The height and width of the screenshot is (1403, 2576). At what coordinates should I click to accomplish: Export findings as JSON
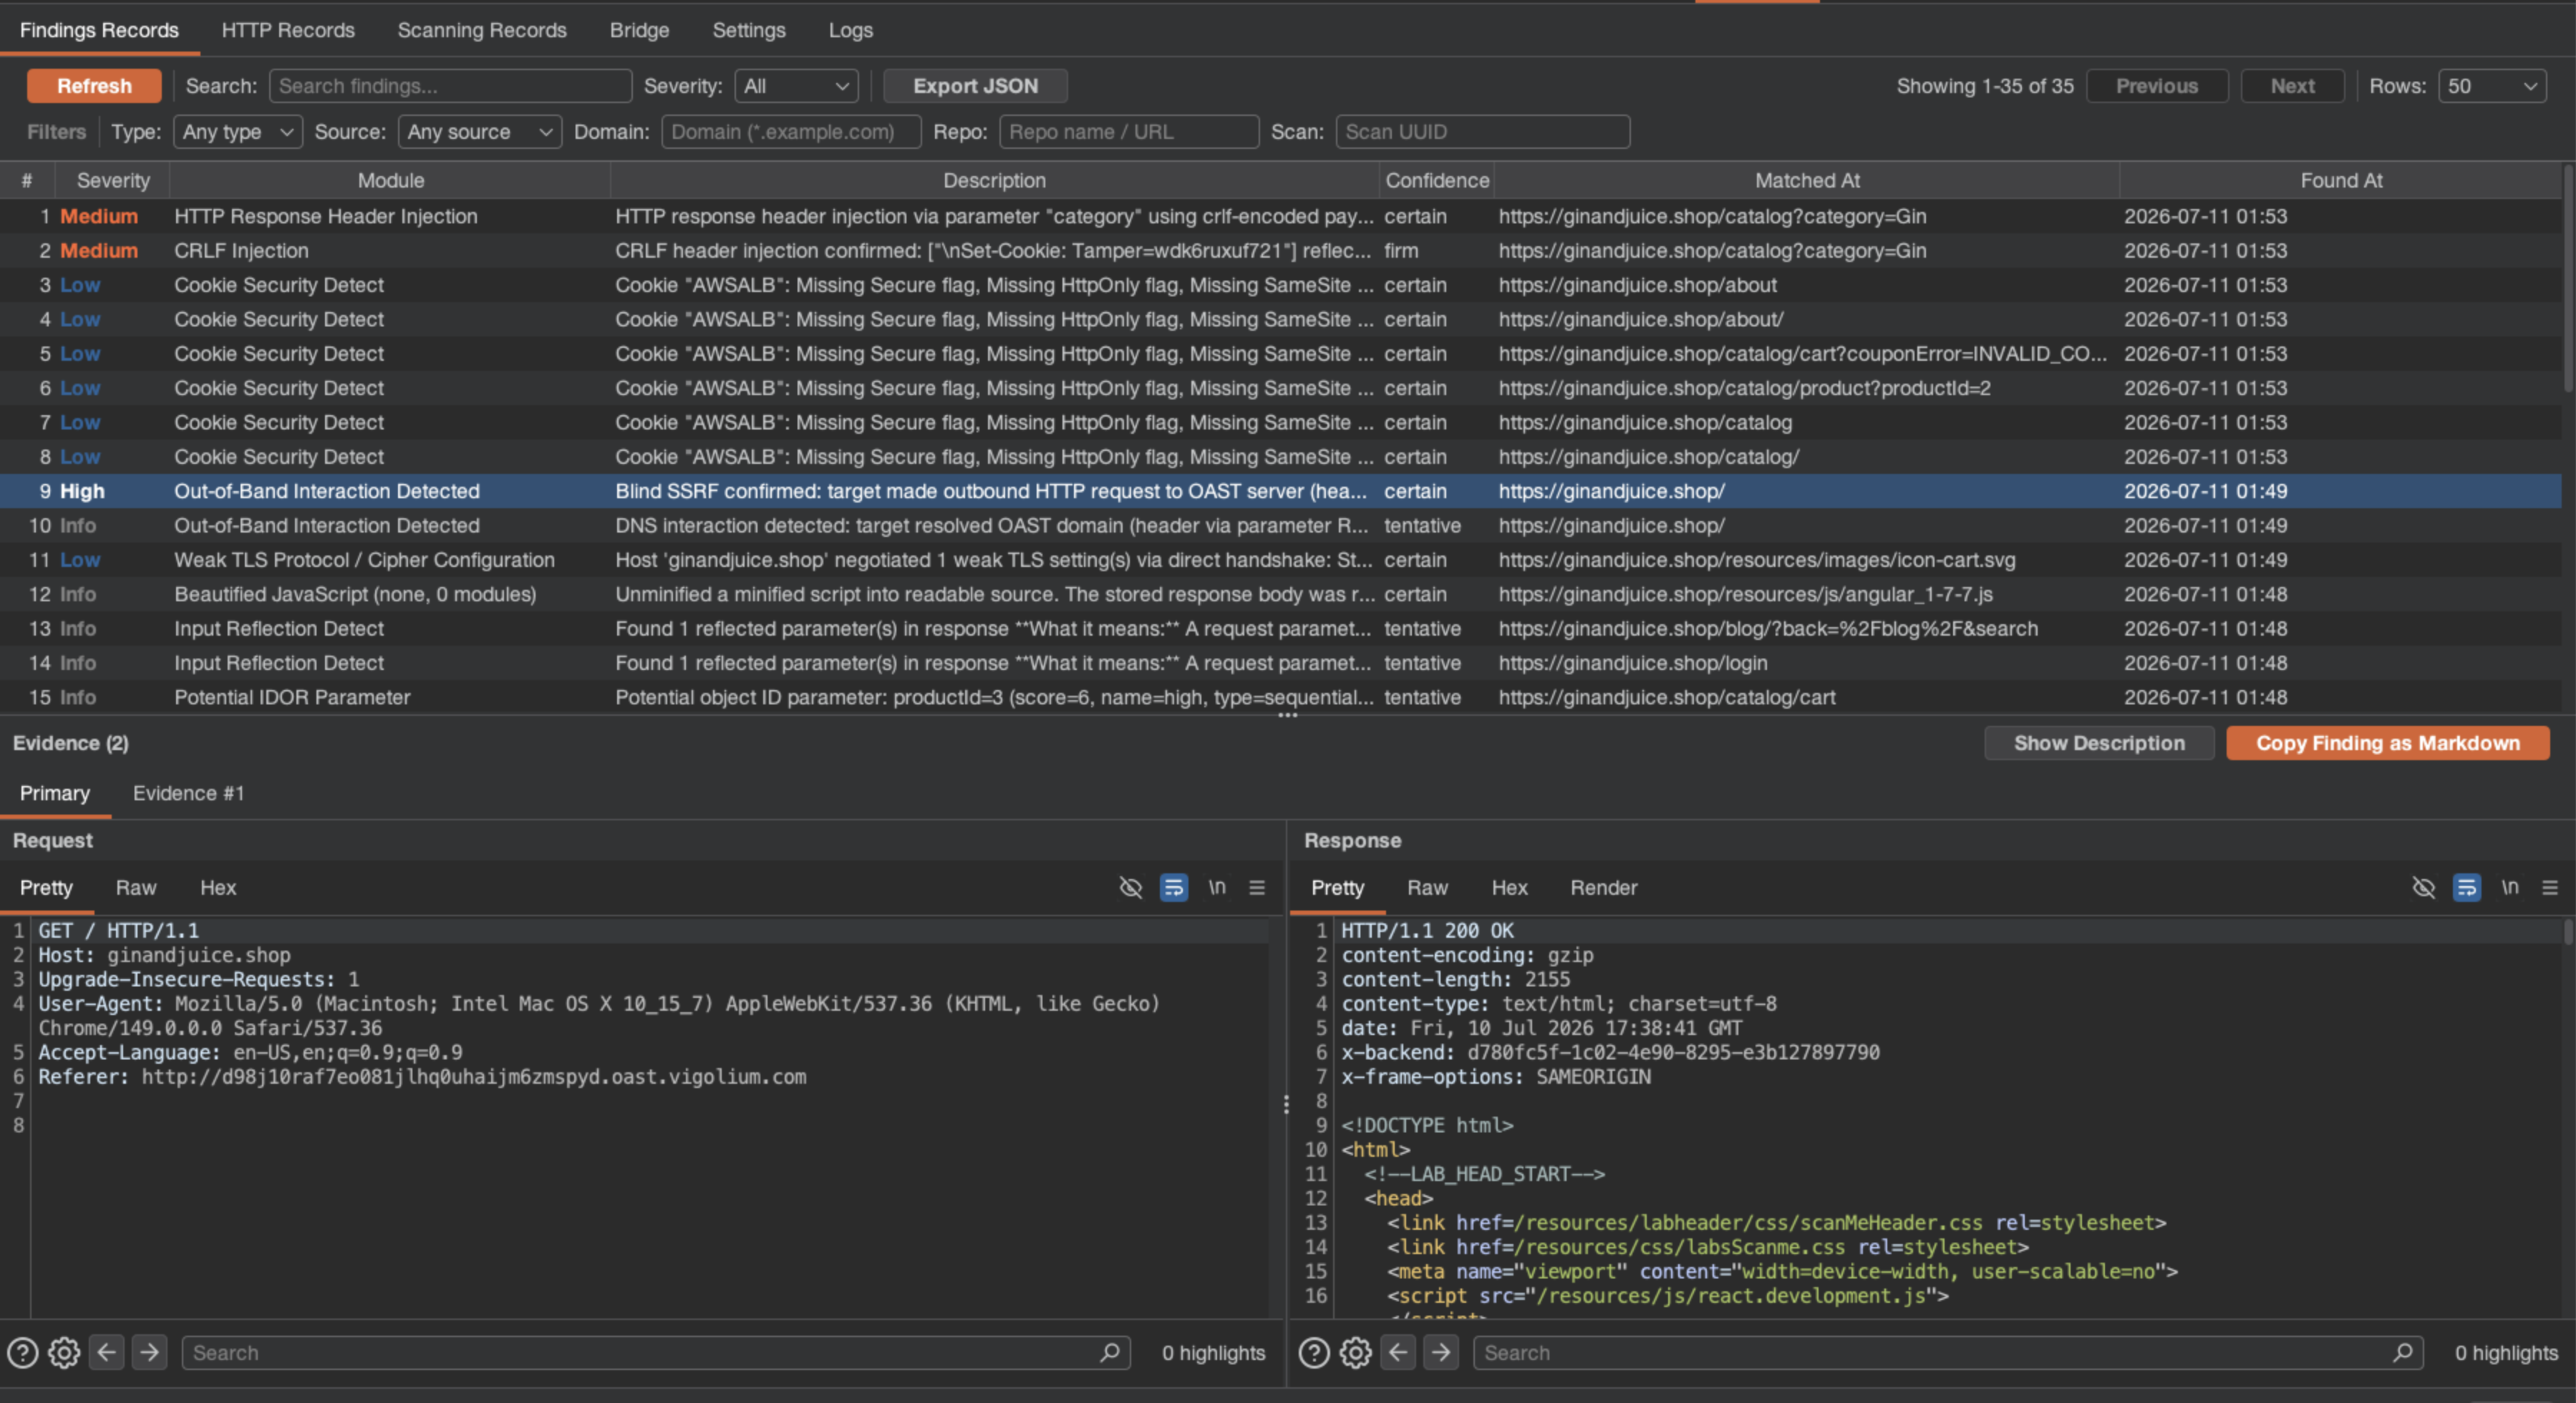pos(975,86)
